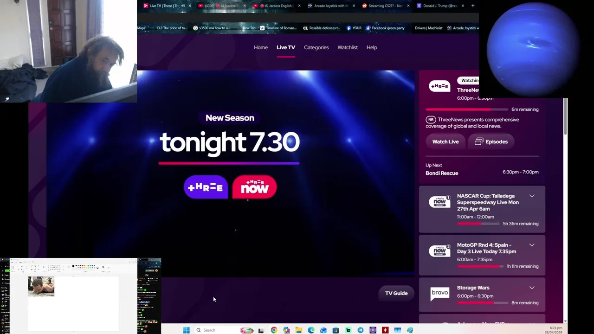The image size is (594, 334).
Task: Switch to the Arcade Joystick tab
Action: click(330, 6)
